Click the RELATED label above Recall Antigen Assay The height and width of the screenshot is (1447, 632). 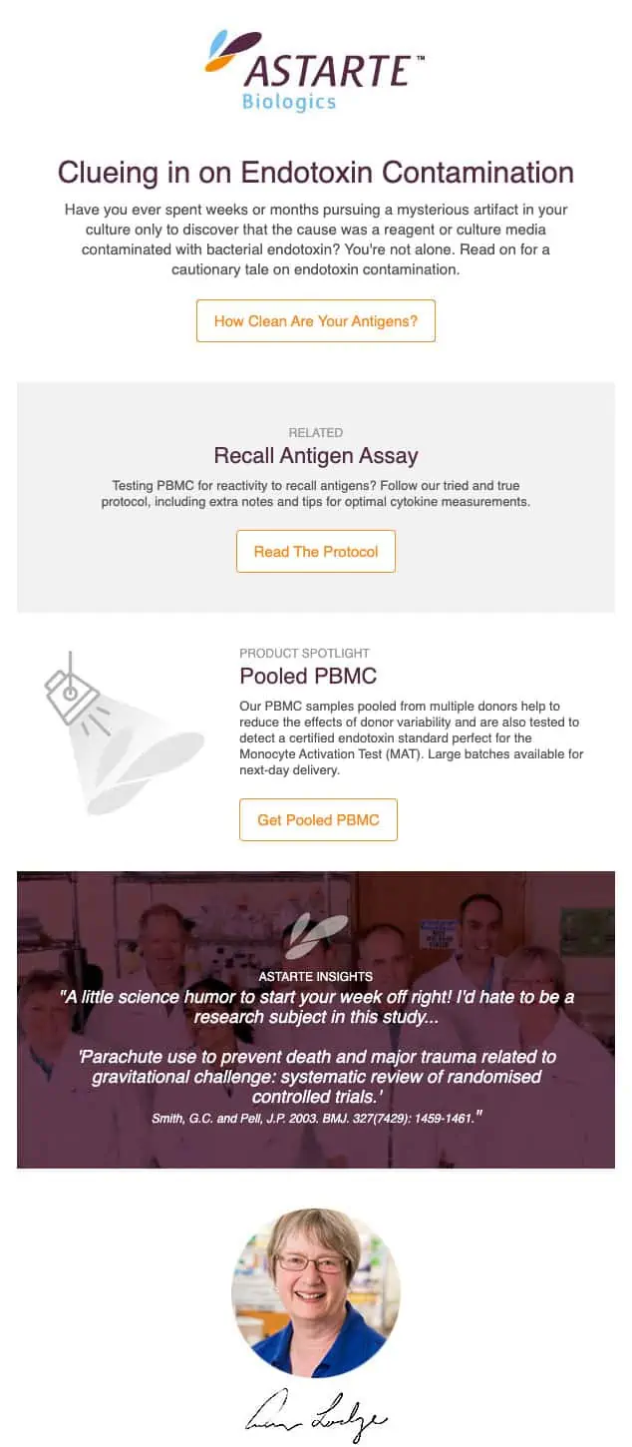pos(316,432)
